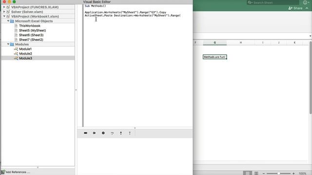Click the Step Into debug icon
The width and height of the screenshot is (312, 175).
click(x=94, y=133)
